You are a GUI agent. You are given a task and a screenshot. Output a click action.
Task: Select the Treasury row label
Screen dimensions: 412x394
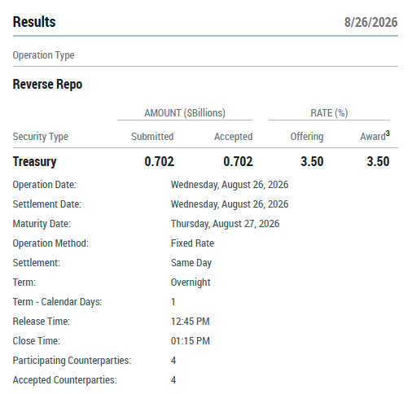[x=35, y=162]
